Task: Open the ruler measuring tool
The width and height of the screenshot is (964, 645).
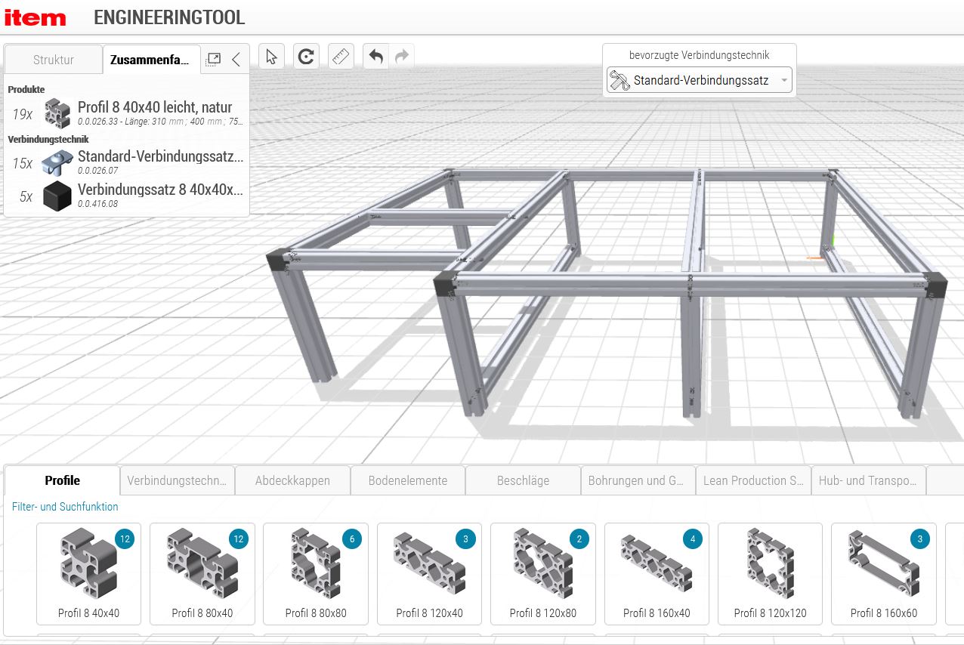Action: tap(341, 57)
